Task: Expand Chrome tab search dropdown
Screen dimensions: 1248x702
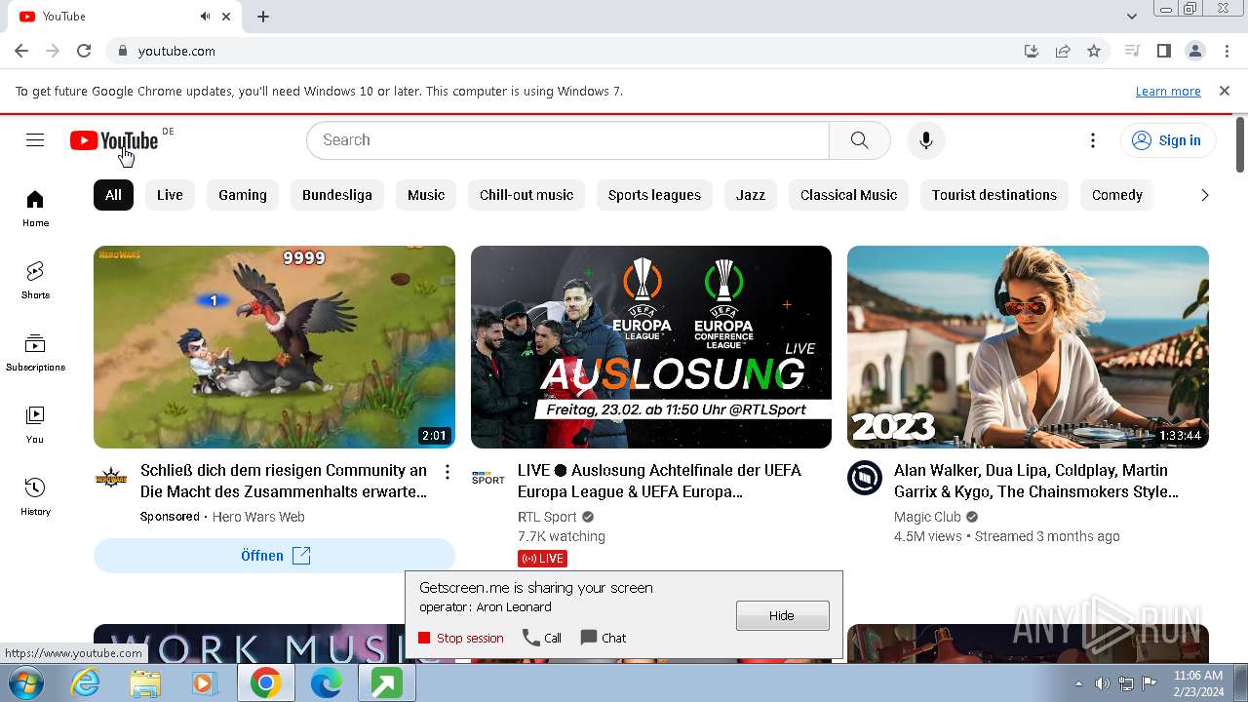Action: pyautogui.click(x=1132, y=16)
